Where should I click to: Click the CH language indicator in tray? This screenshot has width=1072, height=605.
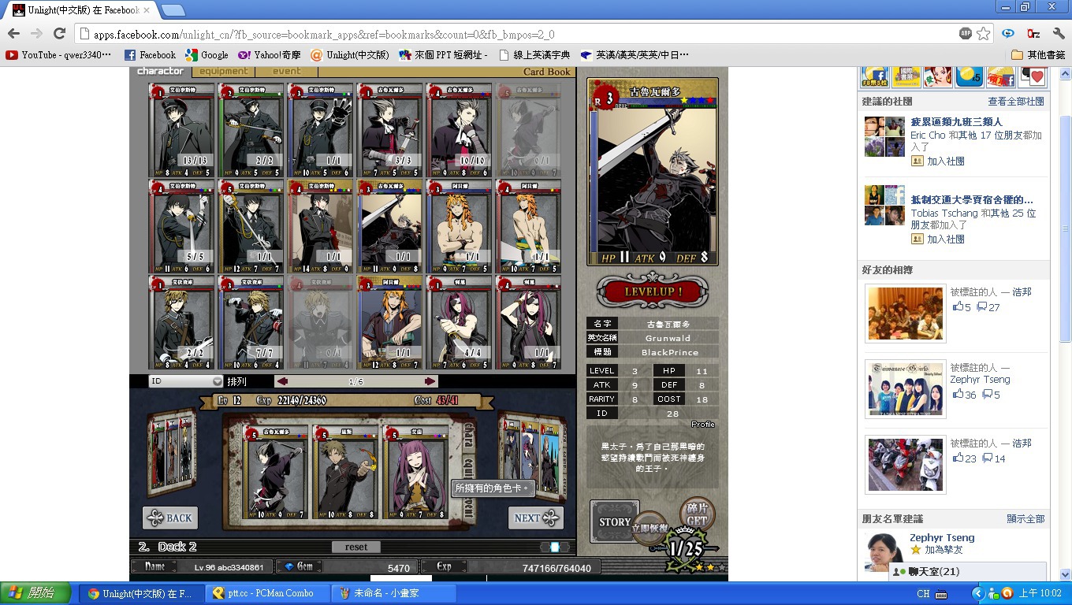923,593
